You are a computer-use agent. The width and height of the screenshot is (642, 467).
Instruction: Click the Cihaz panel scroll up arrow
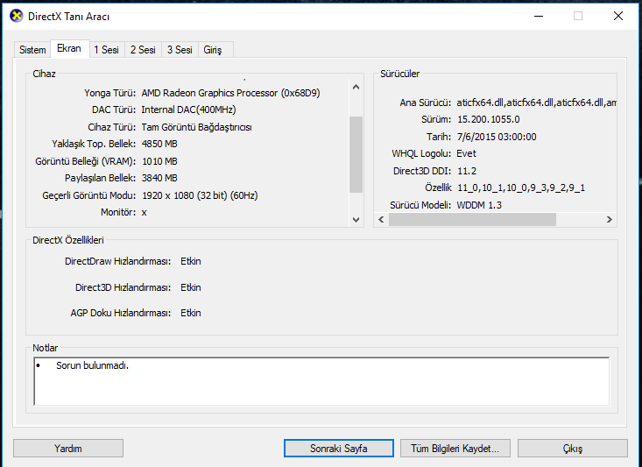356,87
